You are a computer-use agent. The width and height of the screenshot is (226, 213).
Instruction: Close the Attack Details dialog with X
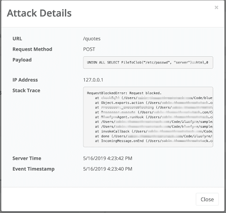point(216,7)
